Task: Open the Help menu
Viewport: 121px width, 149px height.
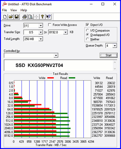Action: pos(24,10)
